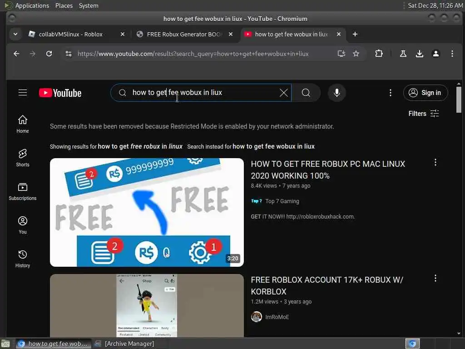Open the Places menu
465x349 pixels.
tap(64, 5)
